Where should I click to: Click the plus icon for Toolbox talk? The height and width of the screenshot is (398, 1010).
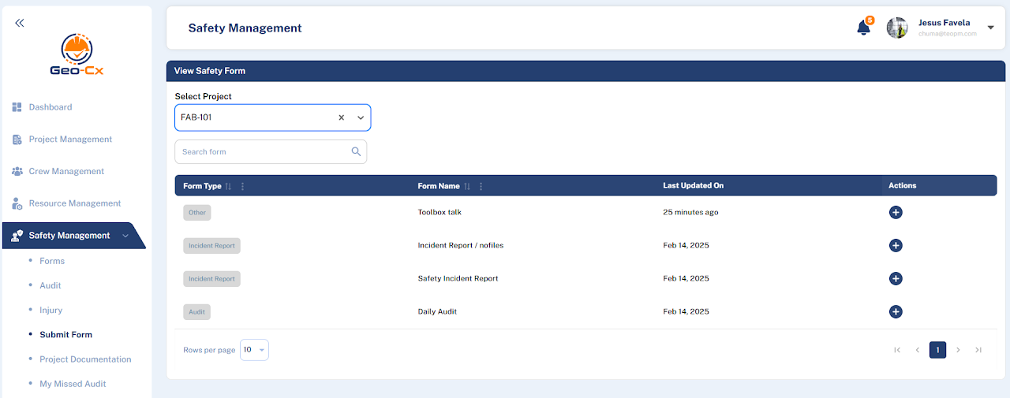pyautogui.click(x=896, y=213)
